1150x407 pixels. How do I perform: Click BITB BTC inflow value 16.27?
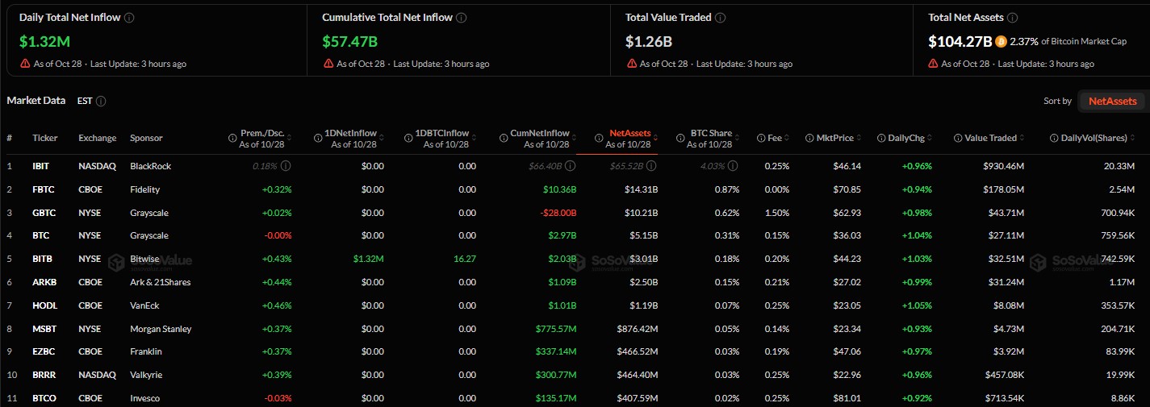(x=465, y=259)
